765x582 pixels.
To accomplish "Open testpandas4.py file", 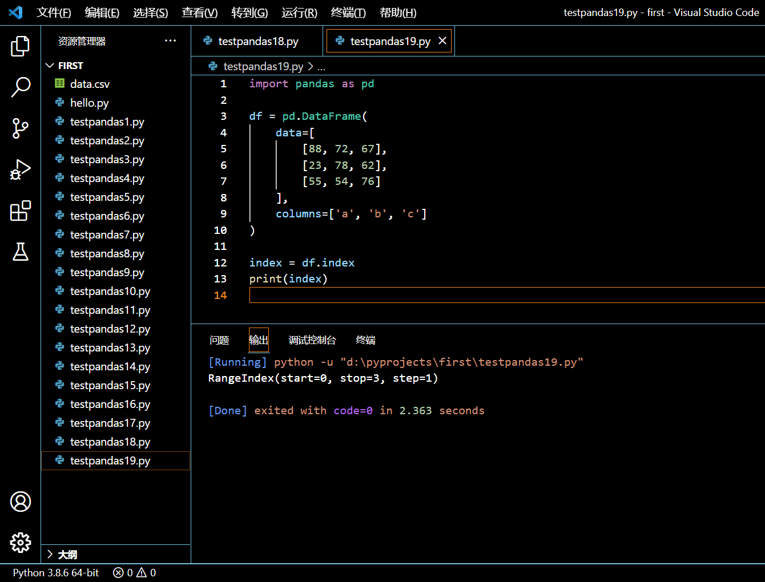I will [116, 178].
